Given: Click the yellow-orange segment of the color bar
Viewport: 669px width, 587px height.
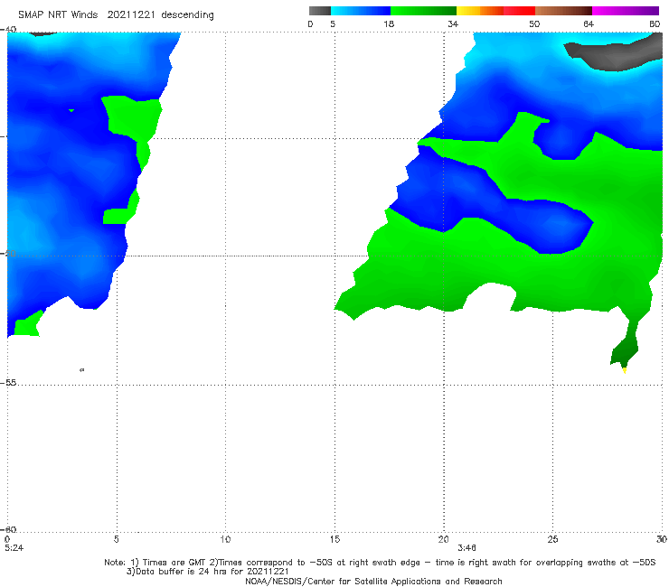Looking at the screenshot, I should (x=479, y=11).
